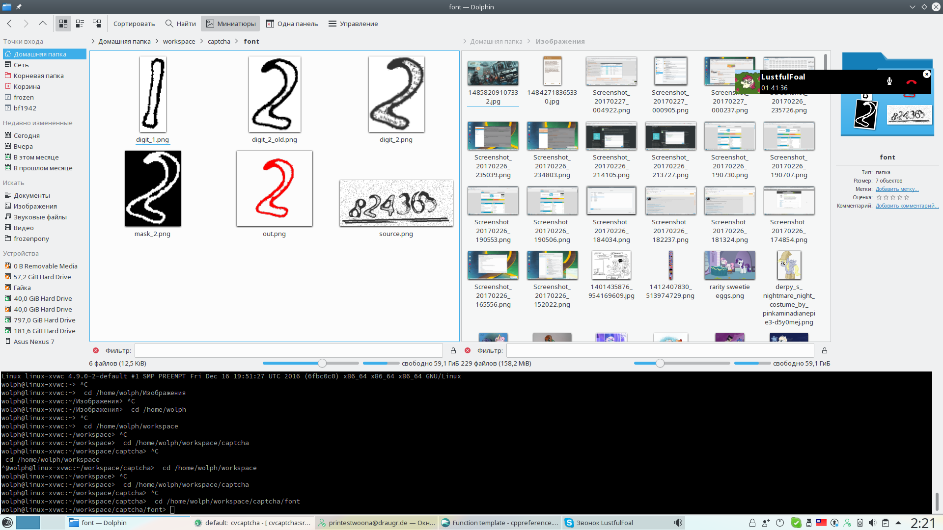Focus the right panel Фильтр input field
This screenshot has height=530, width=943.
pos(660,350)
